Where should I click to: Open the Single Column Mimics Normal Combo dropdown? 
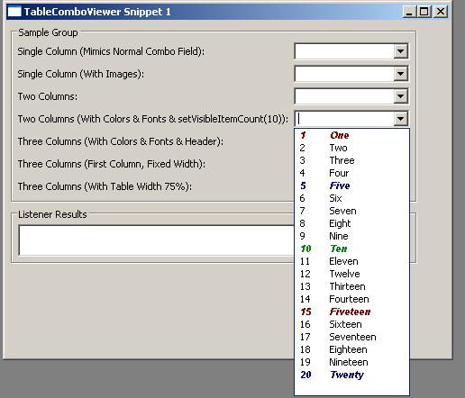tap(400, 51)
